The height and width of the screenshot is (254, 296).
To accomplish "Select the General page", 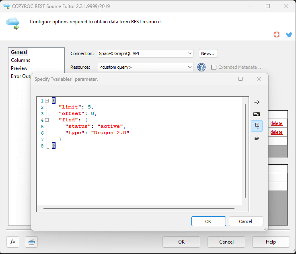I will point(19,52).
